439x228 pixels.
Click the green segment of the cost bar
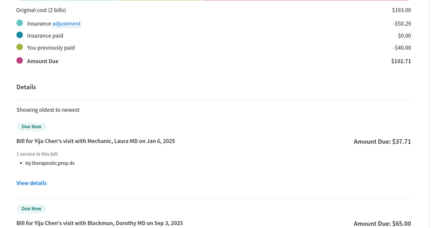point(160,0)
